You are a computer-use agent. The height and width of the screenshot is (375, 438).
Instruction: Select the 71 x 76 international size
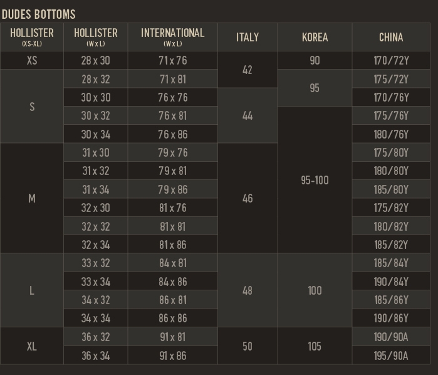point(173,61)
